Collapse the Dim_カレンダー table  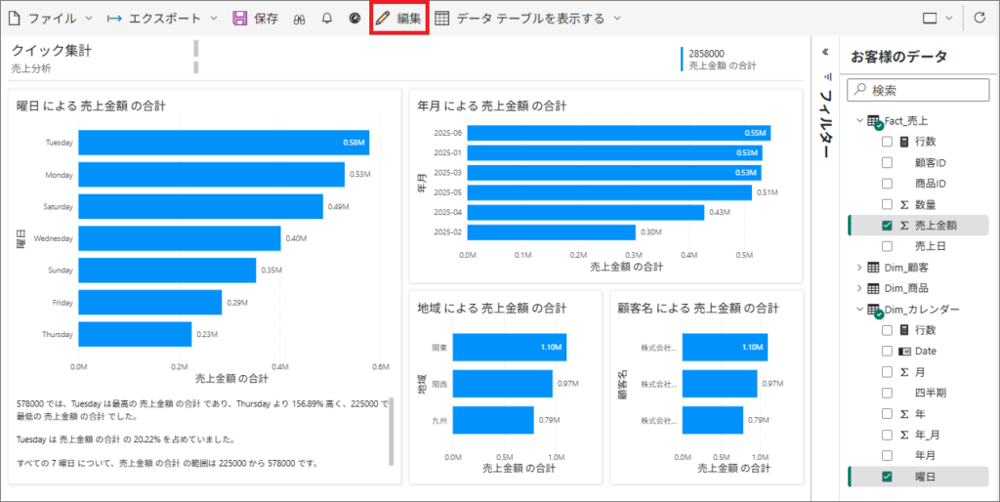859,310
